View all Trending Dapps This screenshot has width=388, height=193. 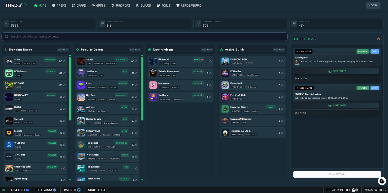click(x=63, y=50)
